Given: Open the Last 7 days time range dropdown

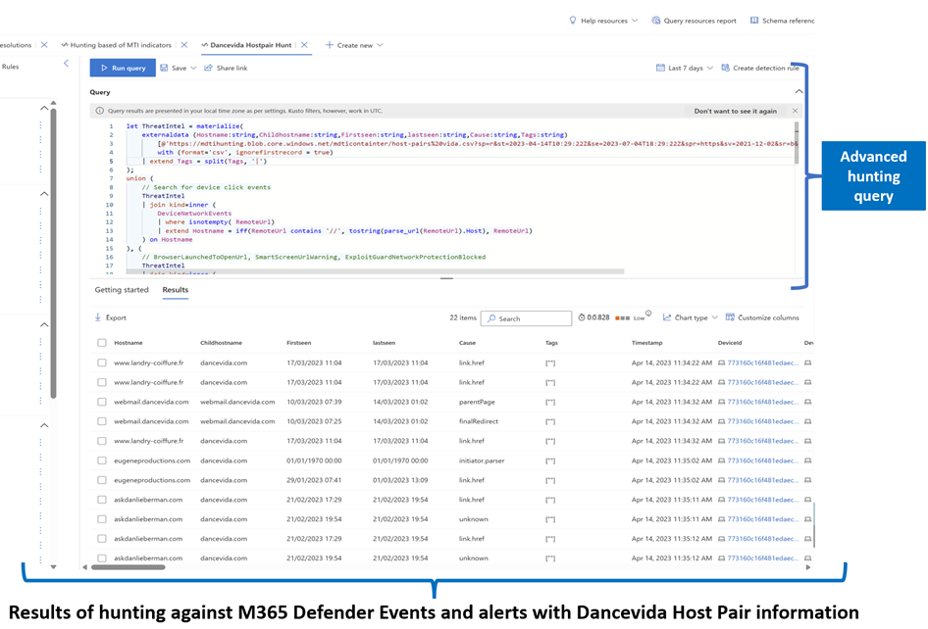Looking at the screenshot, I should tap(684, 68).
